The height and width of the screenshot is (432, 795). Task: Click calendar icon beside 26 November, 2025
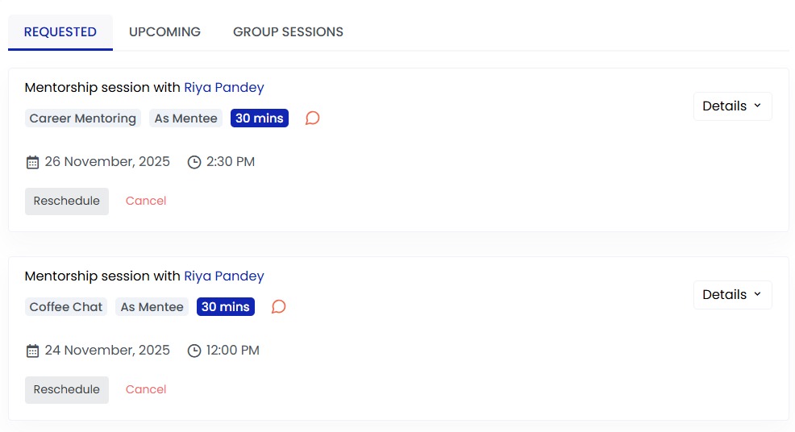tap(32, 162)
